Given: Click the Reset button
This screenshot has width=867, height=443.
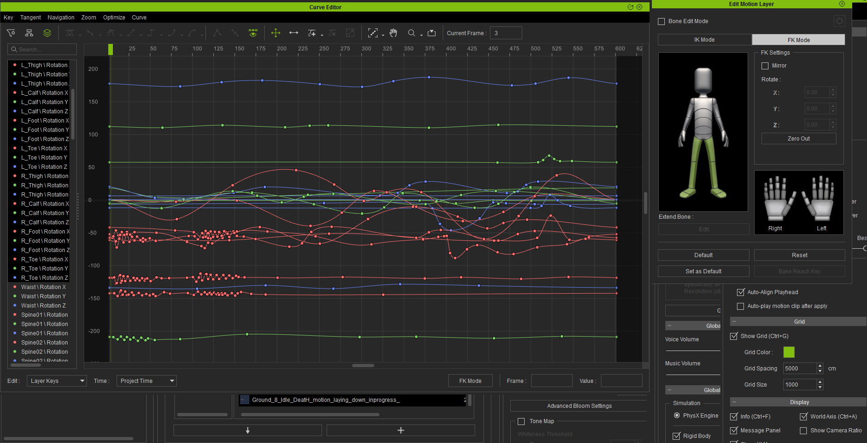Looking at the screenshot, I should tap(799, 255).
